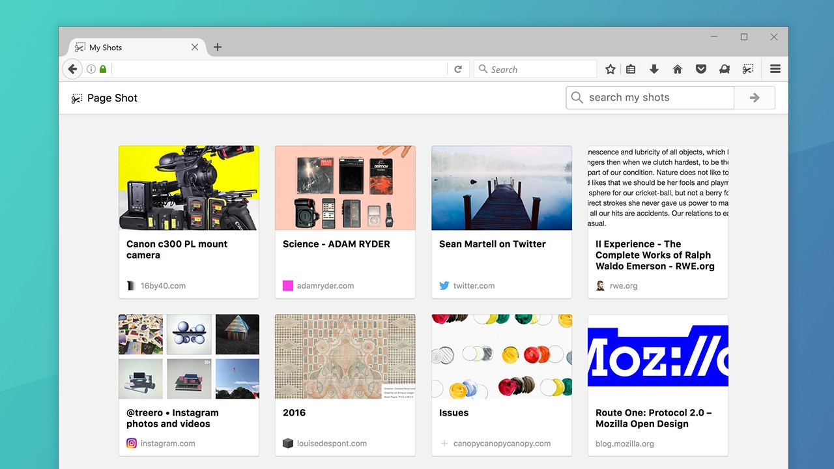
Task: Open the Sean Martell on Twitter shot
Action: coord(502,221)
